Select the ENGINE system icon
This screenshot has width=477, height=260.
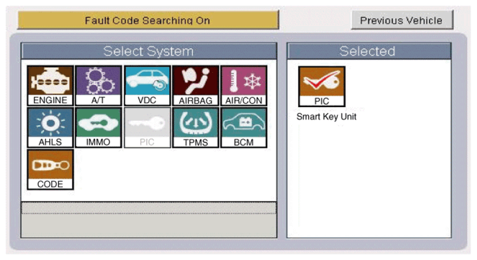click(50, 85)
